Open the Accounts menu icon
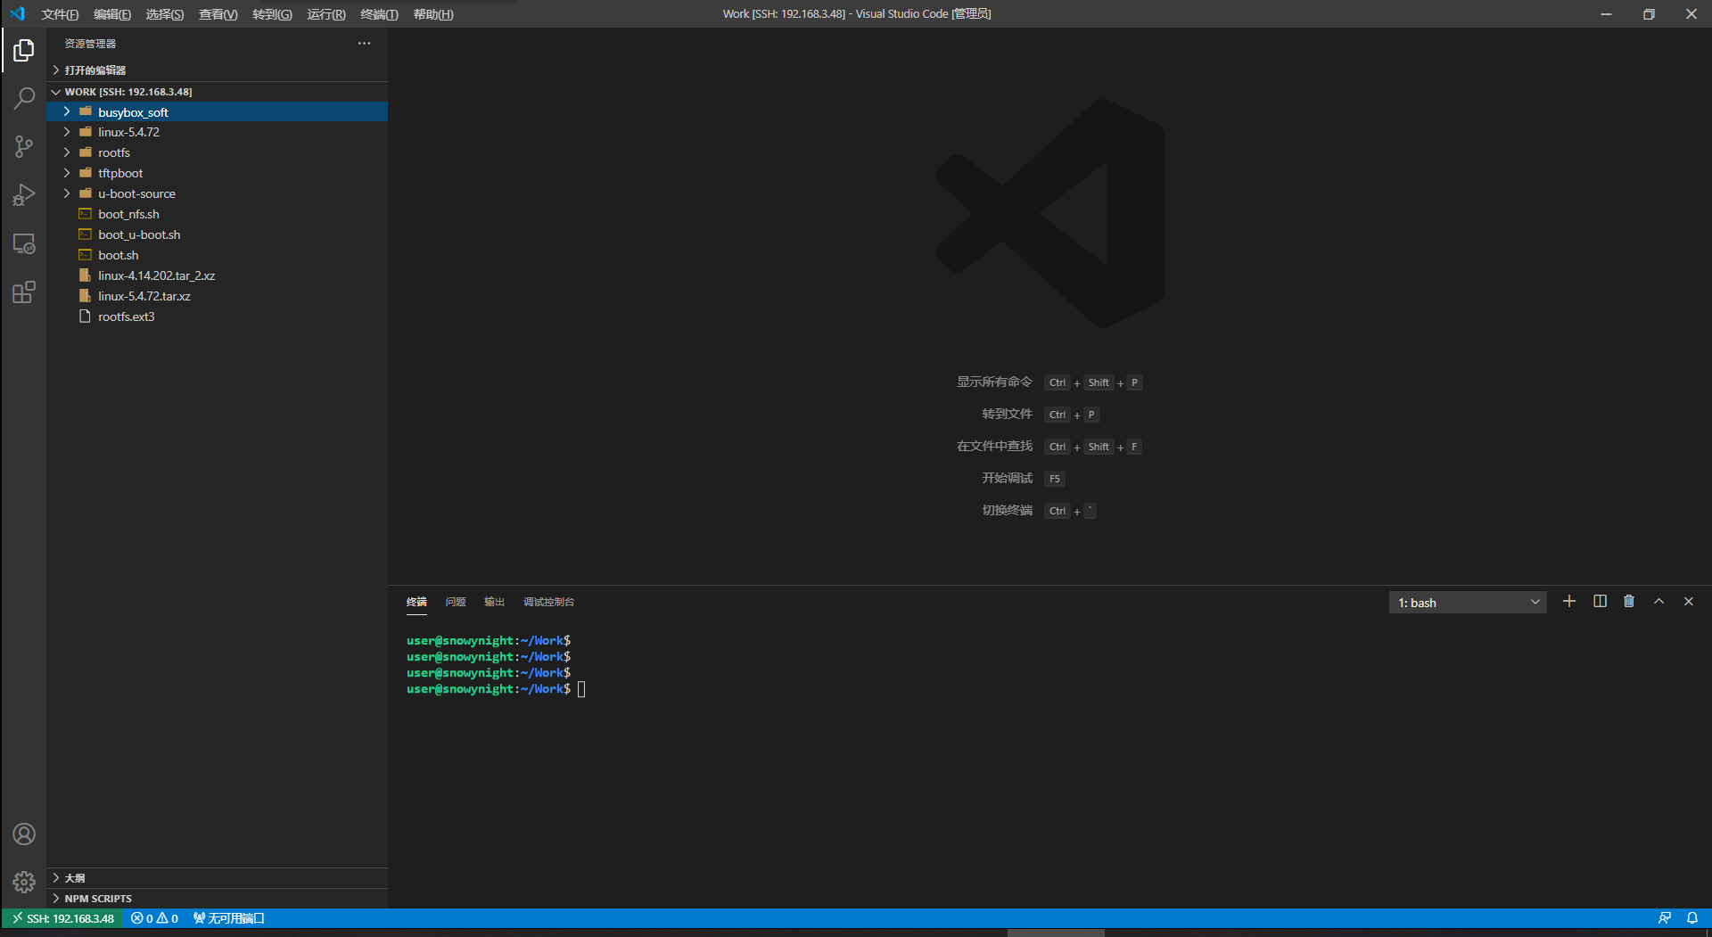Screen dimensions: 1712x937 point(24,834)
